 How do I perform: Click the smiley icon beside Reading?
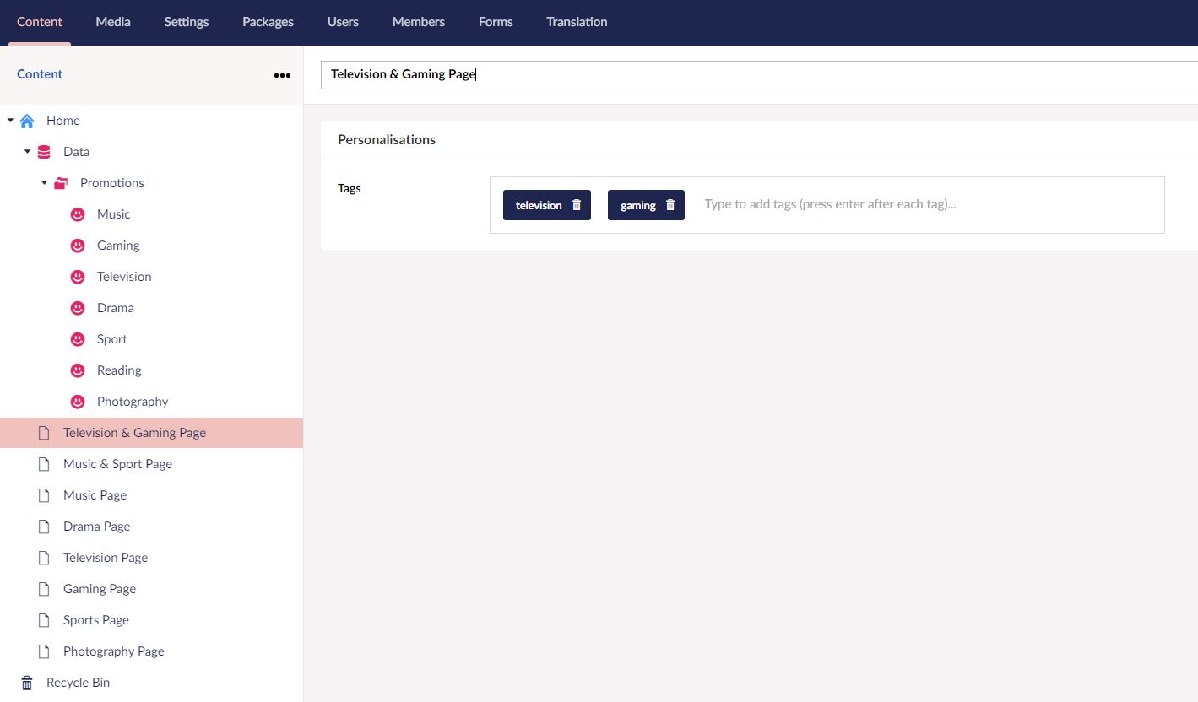click(78, 370)
